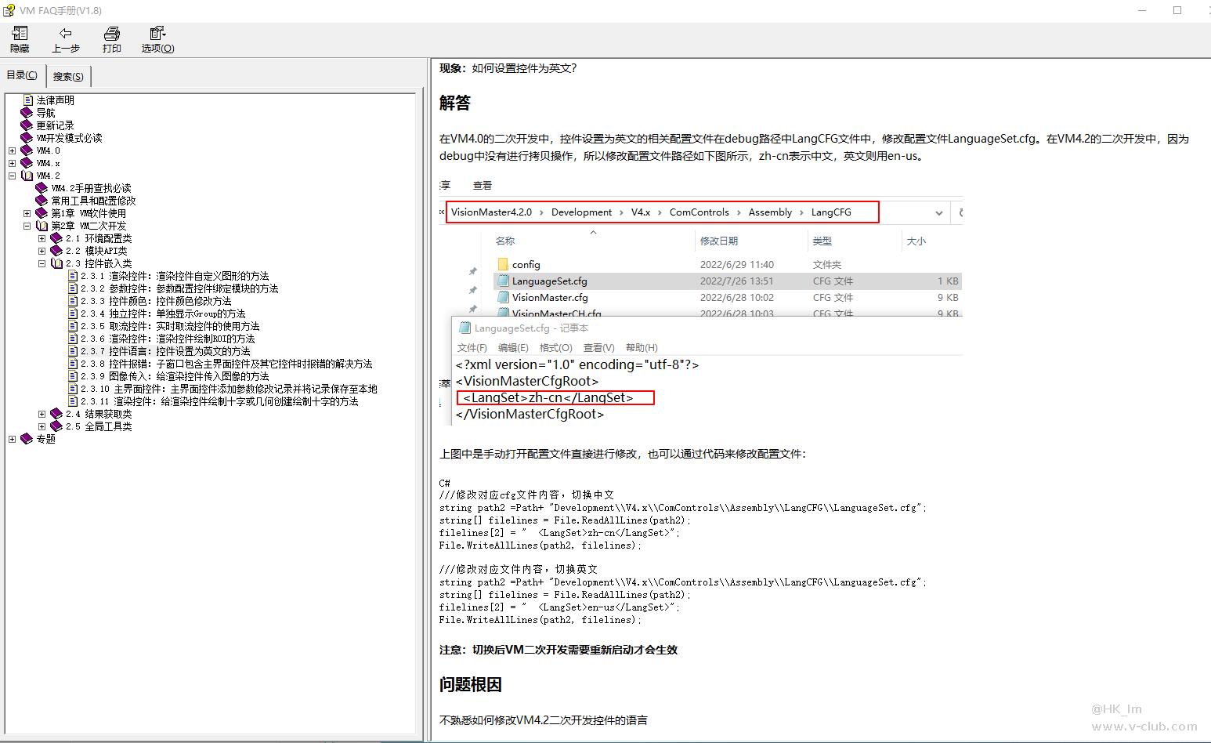
Task: Click the Back (上一步) arrow icon
Action: [66, 34]
